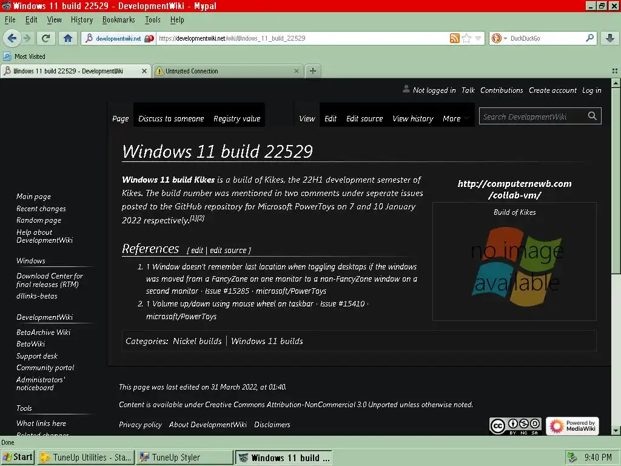
Task: Open the browser Home page
Action: tap(68, 38)
